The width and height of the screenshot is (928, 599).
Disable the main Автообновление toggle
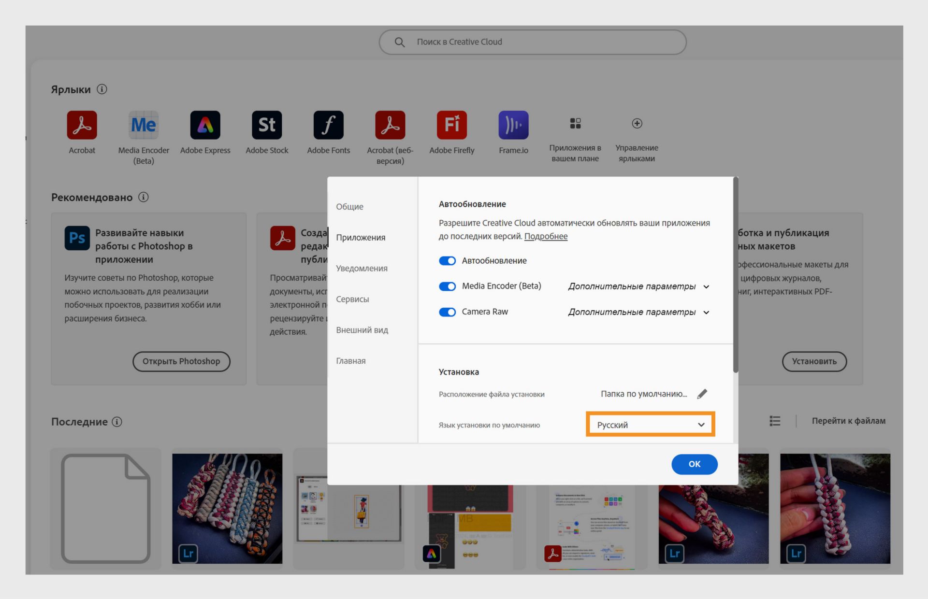point(447,261)
